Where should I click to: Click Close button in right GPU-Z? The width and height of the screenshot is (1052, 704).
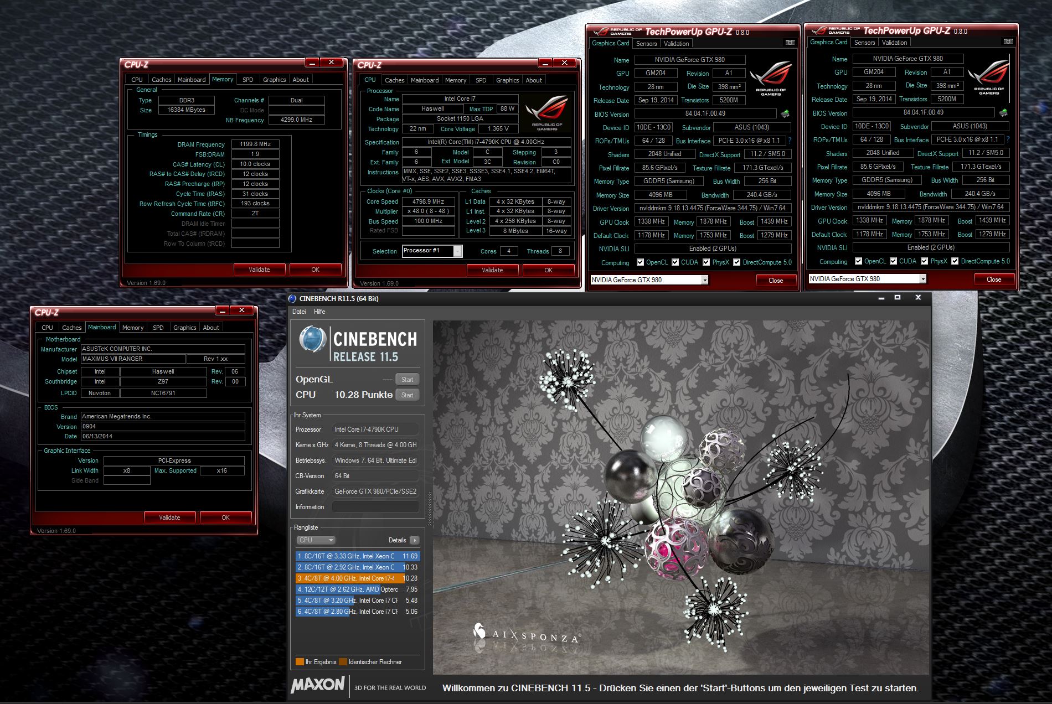pyautogui.click(x=994, y=279)
